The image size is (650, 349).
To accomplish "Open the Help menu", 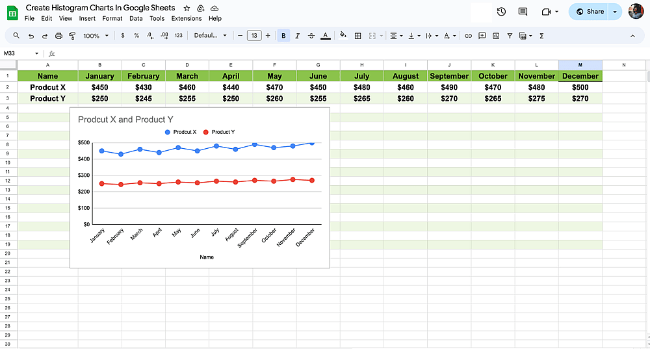I will click(x=214, y=19).
